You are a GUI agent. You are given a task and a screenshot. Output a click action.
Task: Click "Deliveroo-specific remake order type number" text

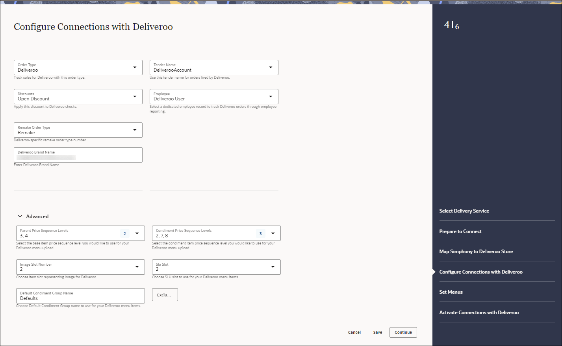[x=50, y=140]
